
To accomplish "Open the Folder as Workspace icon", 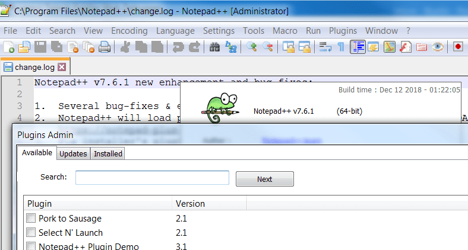I will (x=422, y=47).
